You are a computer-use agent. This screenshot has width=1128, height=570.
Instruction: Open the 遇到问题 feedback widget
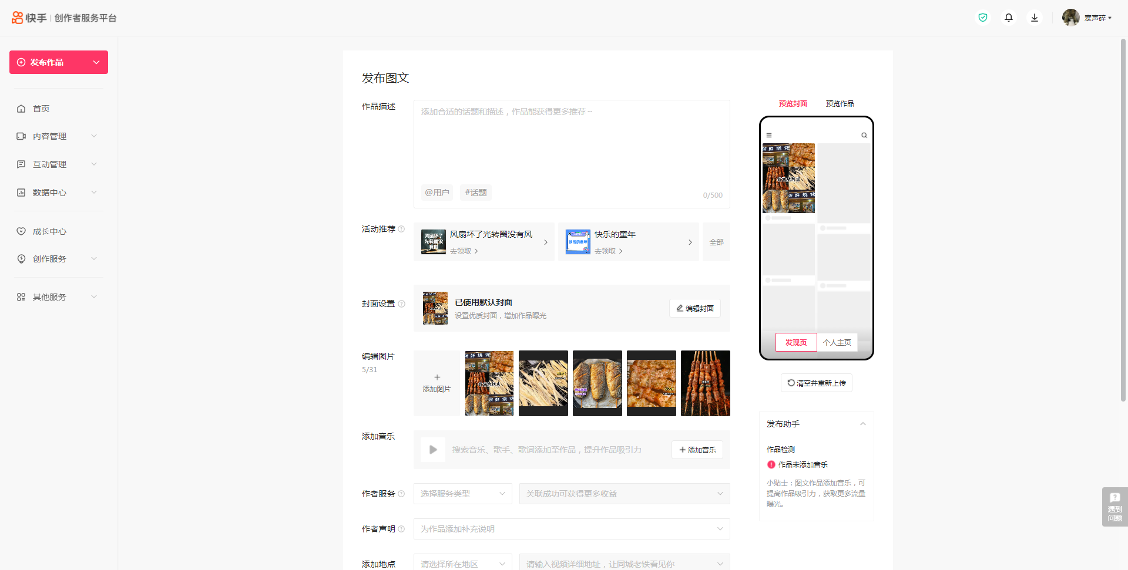pos(1114,507)
